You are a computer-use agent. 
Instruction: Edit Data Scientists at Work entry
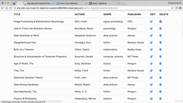point(151,35)
